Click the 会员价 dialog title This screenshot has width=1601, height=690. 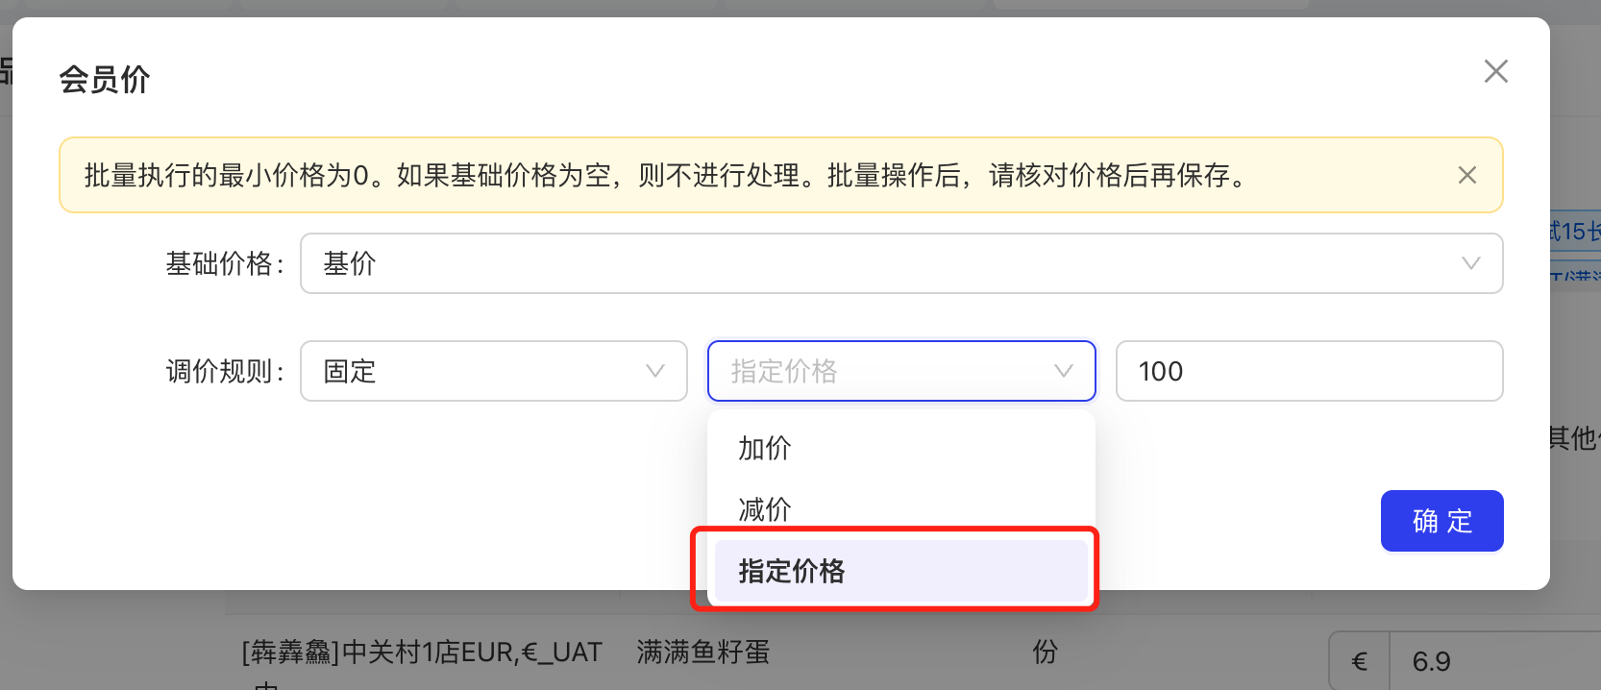point(105,79)
